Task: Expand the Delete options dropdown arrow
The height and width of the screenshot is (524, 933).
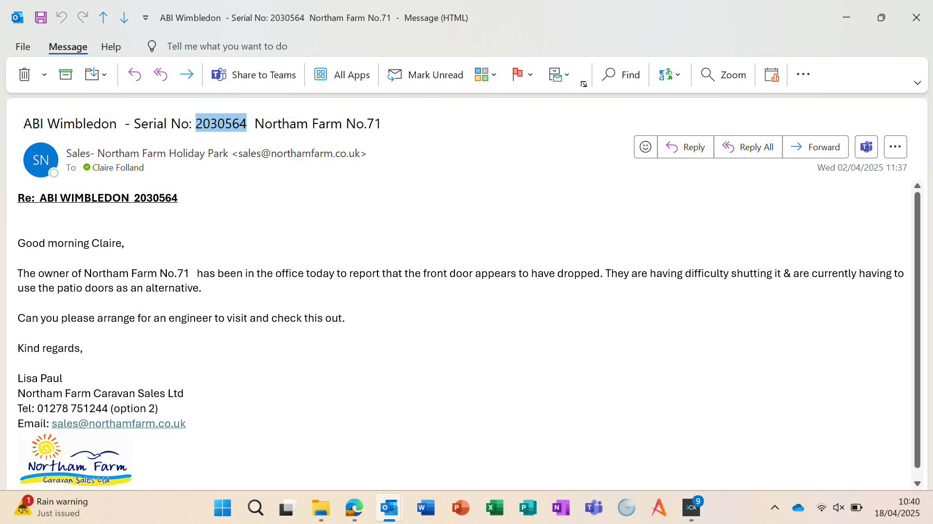Action: pos(44,74)
